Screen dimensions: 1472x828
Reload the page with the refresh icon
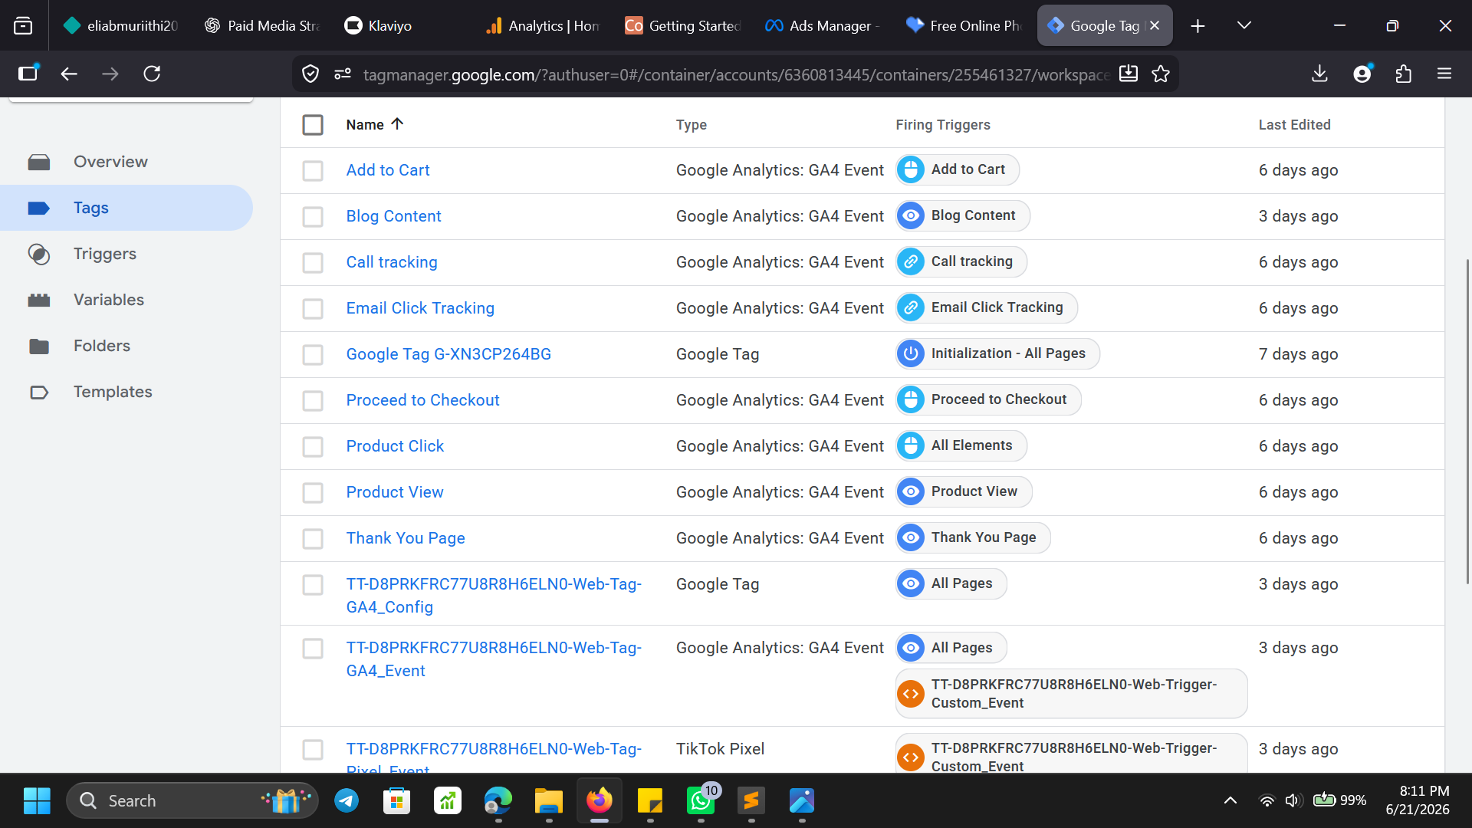coord(152,74)
